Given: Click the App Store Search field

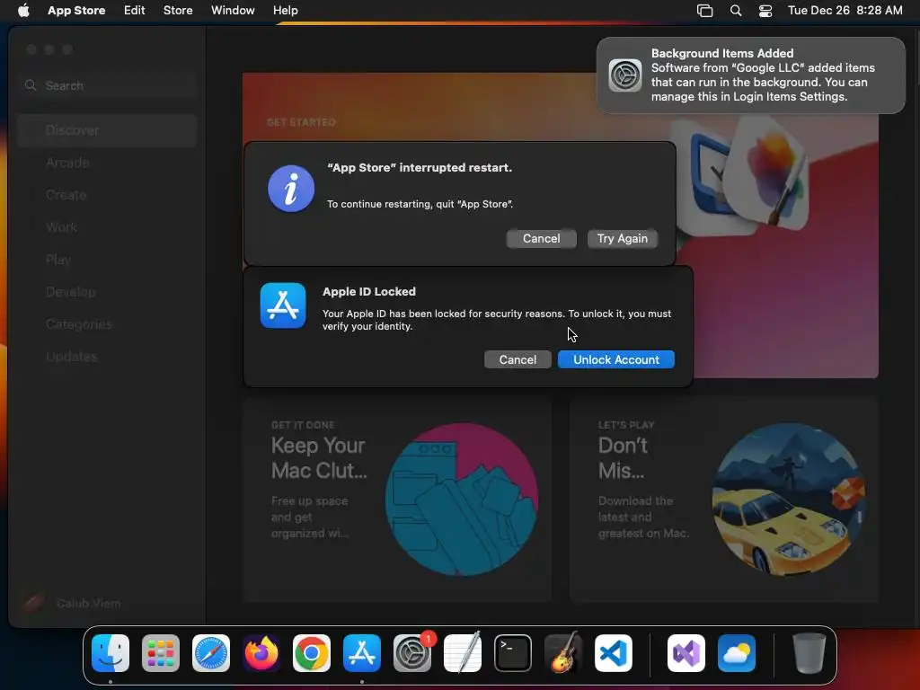Looking at the screenshot, I should point(108,85).
